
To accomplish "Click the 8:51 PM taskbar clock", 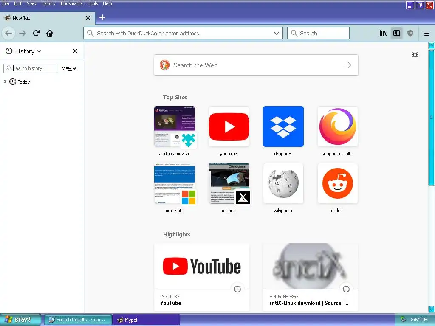I will point(419,320).
